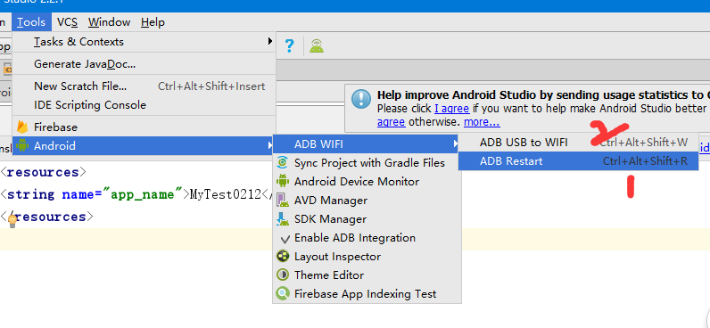Click the AVD Manager icon
The width and height of the screenshot is (710, 328).
(283, 200)
